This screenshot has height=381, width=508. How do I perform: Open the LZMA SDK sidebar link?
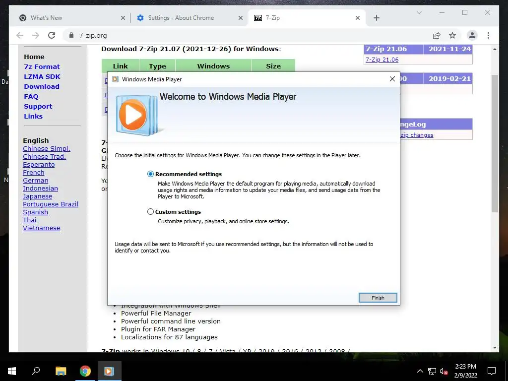[42, 76]
